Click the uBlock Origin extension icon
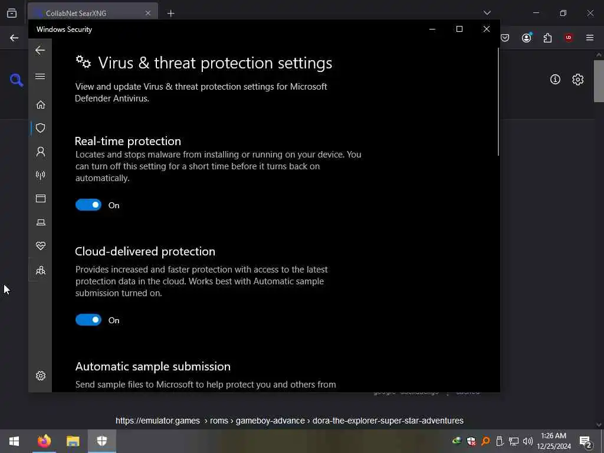This screenshot has width=604, height=453. pos(569,38)
